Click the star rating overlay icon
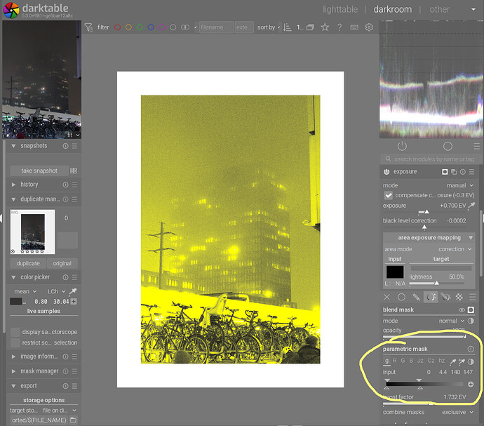Screen dimensions: 484x426 [x=325, y=27]
